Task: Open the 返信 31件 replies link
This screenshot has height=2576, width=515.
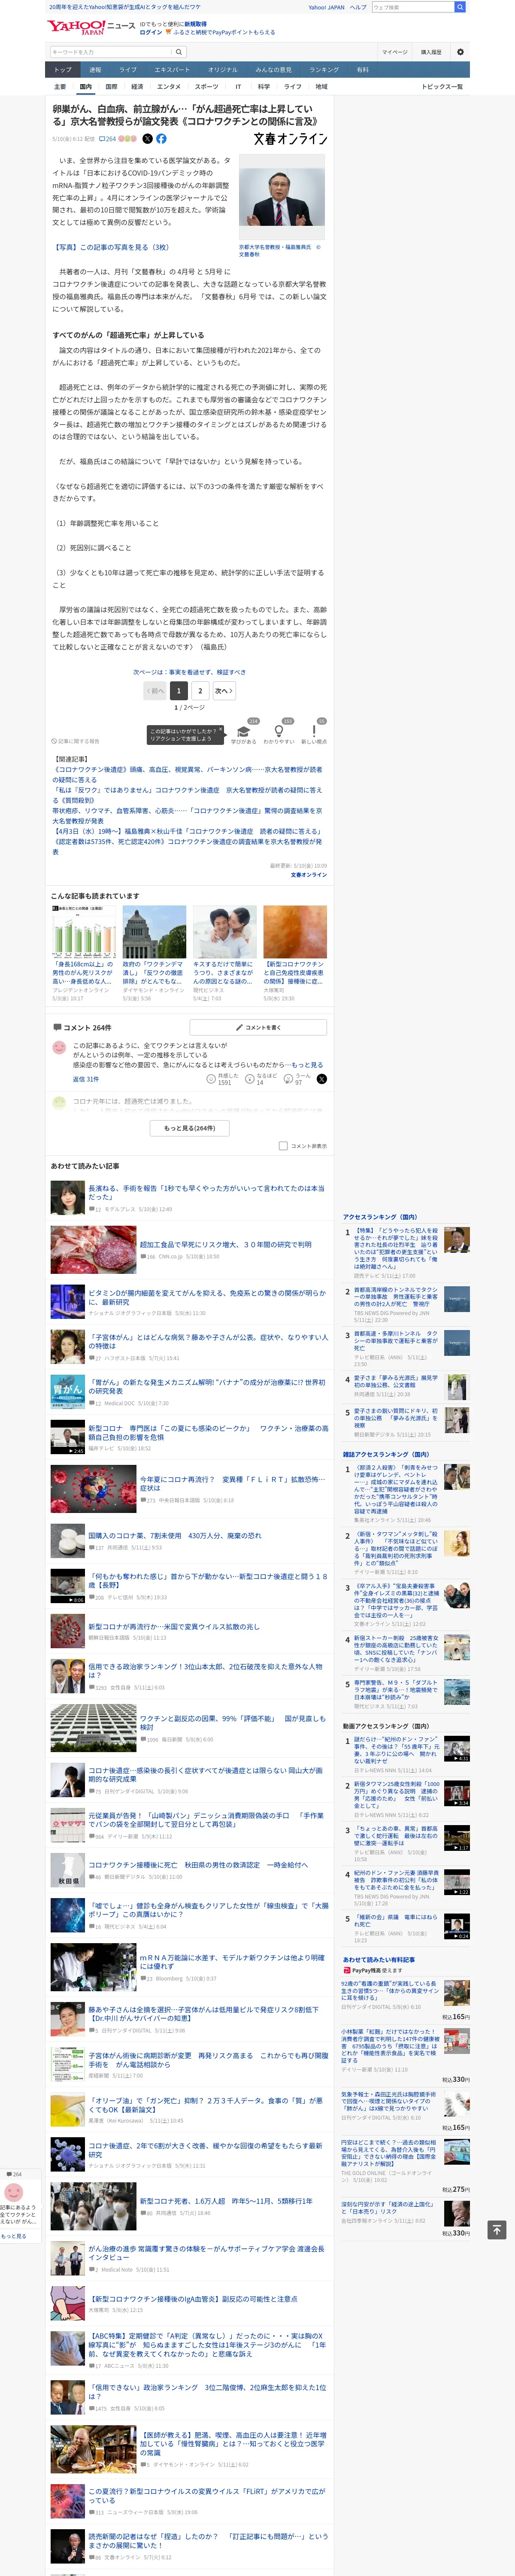Action: click(x=86, y=1079)
